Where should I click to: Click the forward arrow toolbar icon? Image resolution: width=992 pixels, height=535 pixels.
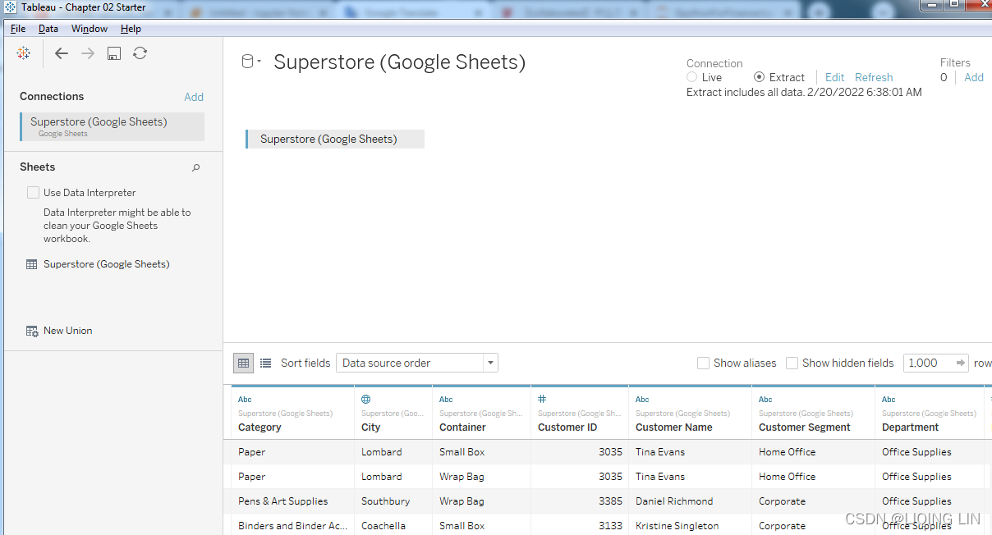tap(88, 53)
